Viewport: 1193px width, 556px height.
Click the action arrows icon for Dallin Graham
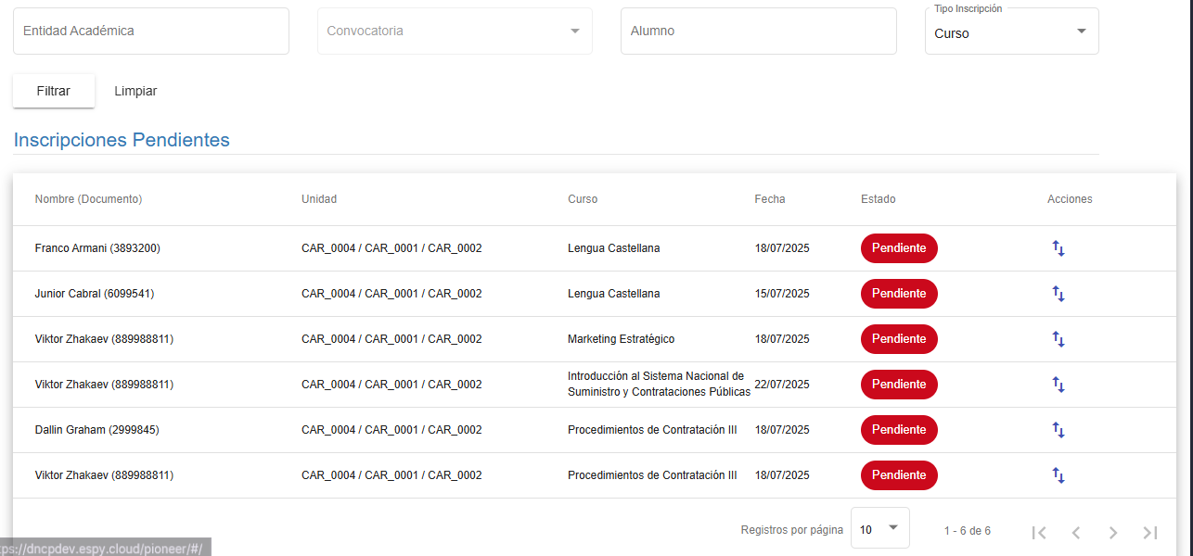[1058, 430]
